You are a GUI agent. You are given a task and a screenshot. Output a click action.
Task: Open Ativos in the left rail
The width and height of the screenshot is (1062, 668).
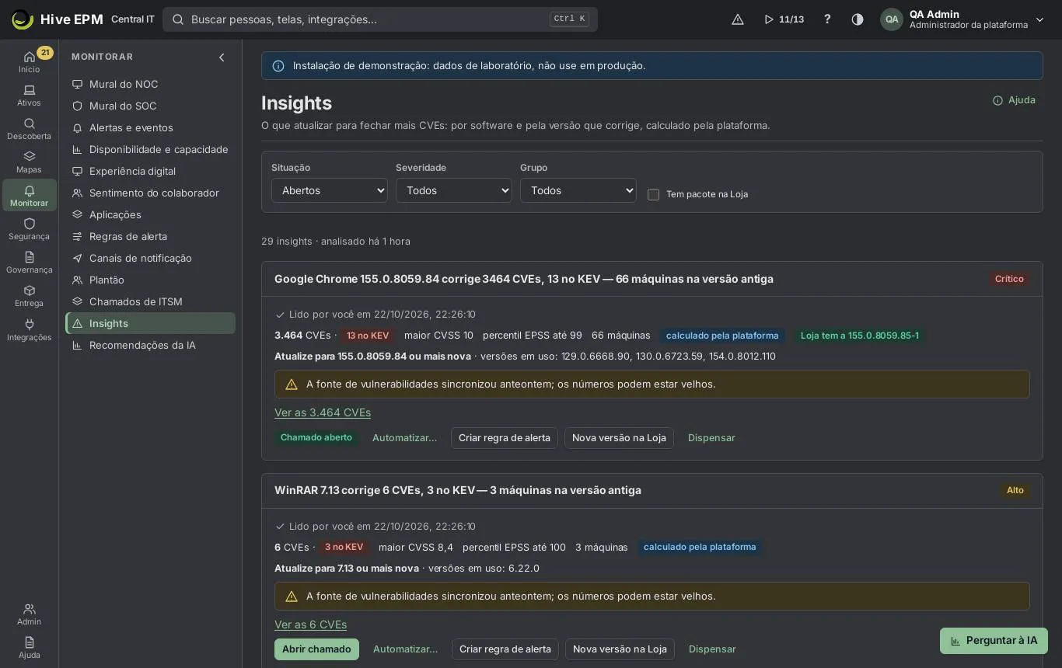(x=30, y=95)
